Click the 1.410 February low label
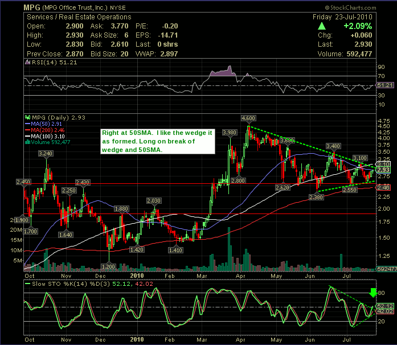The image size is (397, 345). 175,250
